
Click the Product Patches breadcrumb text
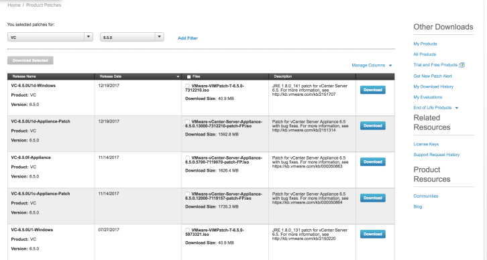44,5
